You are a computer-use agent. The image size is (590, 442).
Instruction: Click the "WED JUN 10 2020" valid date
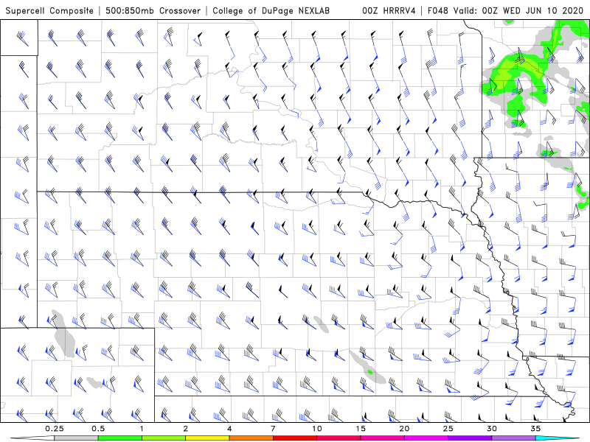click(544, 10)
